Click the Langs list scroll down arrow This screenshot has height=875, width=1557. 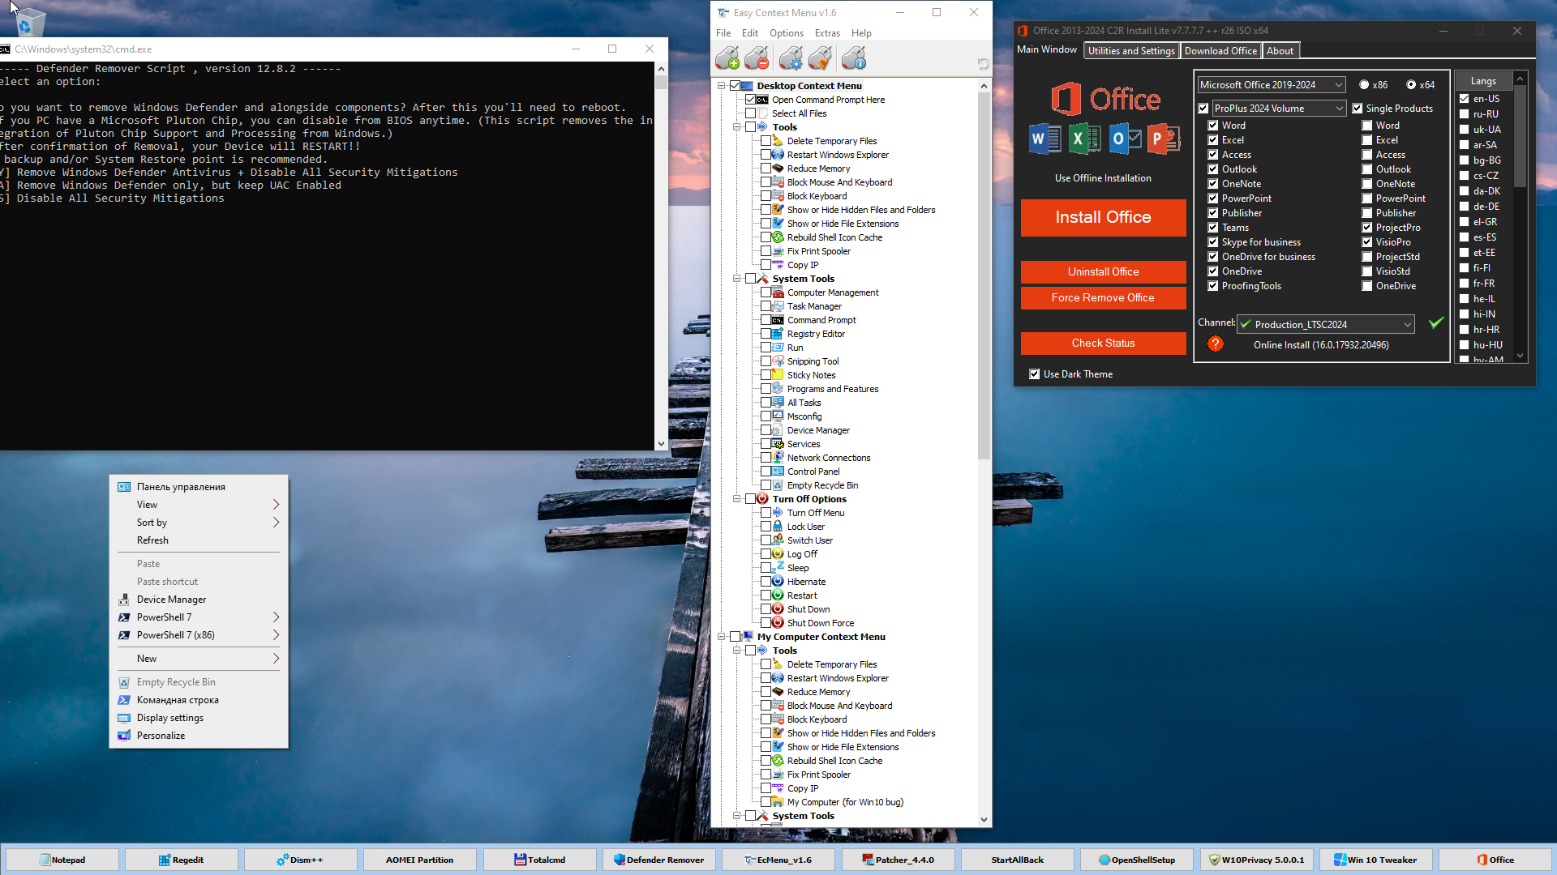(1521, 355)
